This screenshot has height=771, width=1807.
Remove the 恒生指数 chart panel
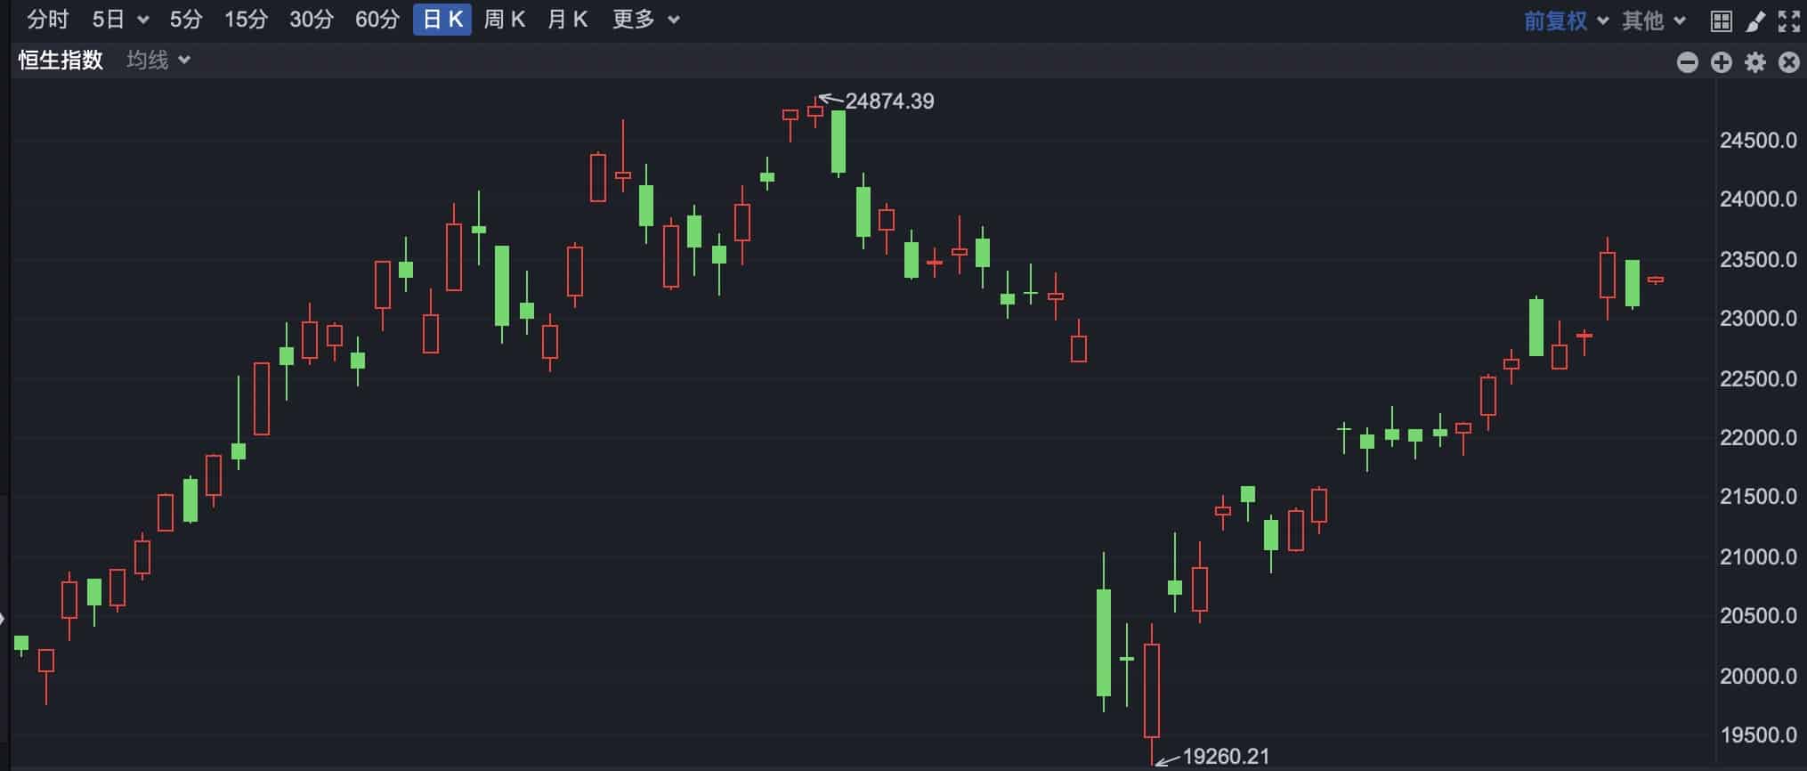tap(1788, 62)
